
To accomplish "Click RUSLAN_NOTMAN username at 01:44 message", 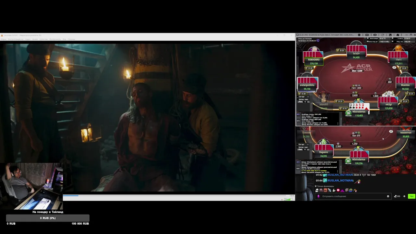I will tap(340, 181).
